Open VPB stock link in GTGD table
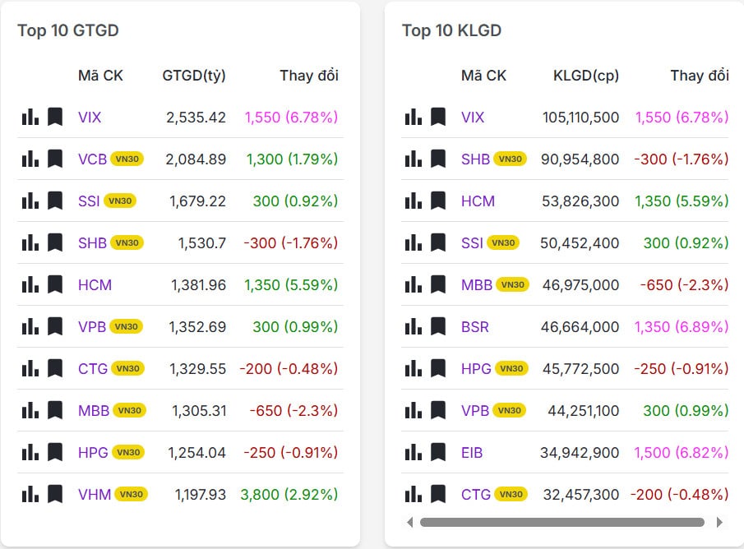Viewport: 744px width, 549px height. click(x=92, y=327)
